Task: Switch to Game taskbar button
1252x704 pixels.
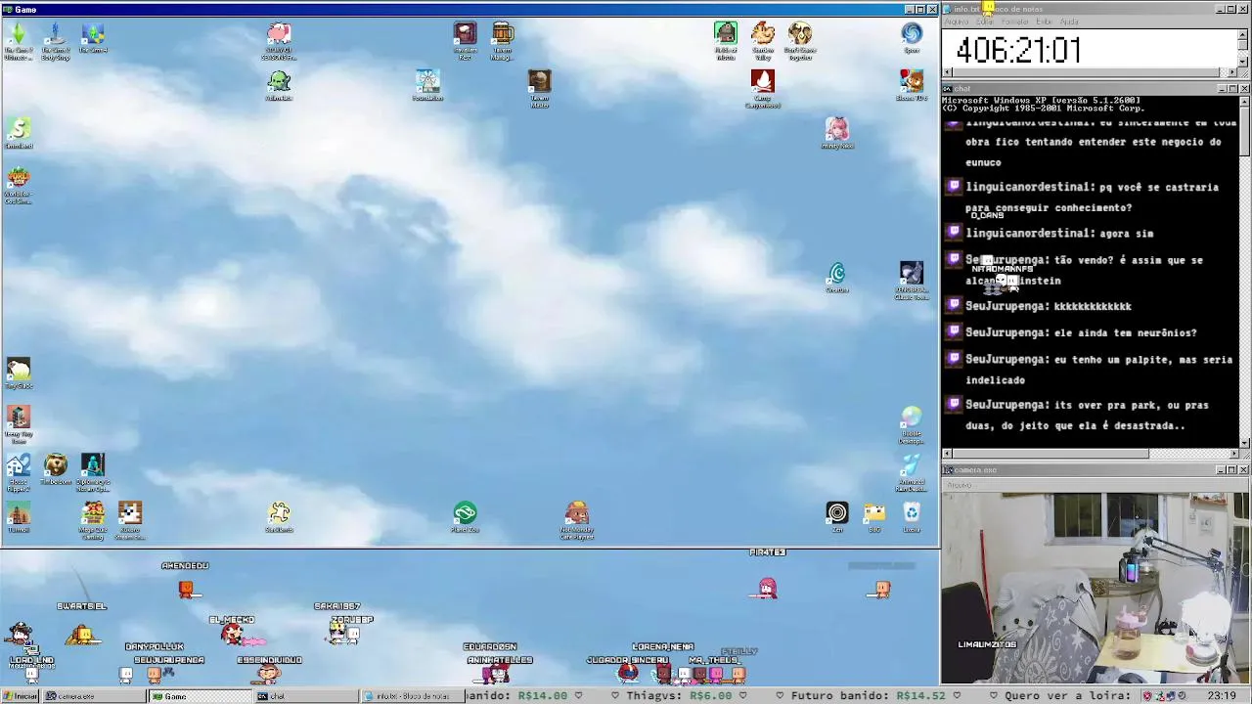Action: click(x=201, y=696)
